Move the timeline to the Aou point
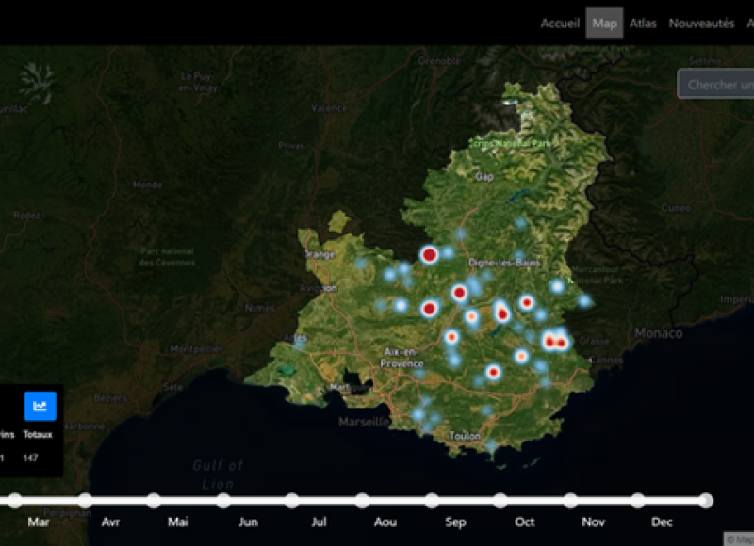754x546 pixels. 362,501
